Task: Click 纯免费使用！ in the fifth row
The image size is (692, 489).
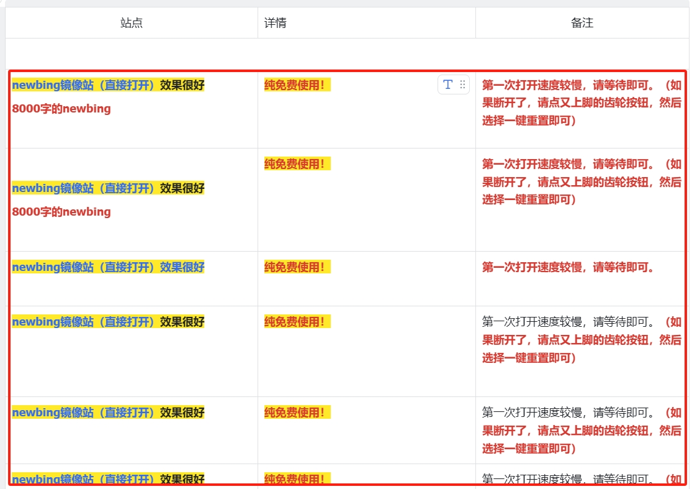Action: coord(295,413)
